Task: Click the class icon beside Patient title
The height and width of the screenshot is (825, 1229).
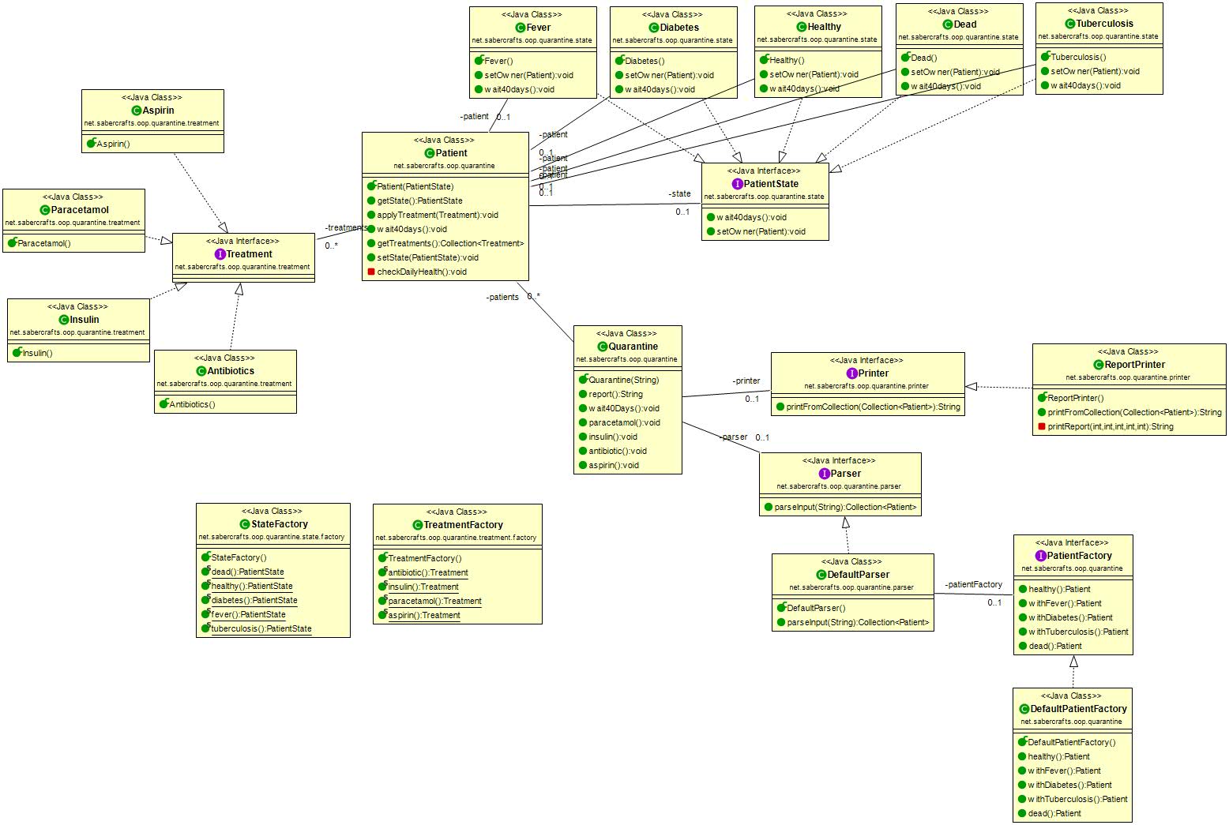Action: (429, 154)
